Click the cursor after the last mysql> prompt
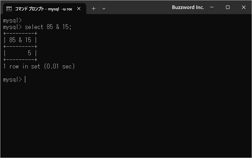This screenshot has width=252, height=158. (25, 80)
